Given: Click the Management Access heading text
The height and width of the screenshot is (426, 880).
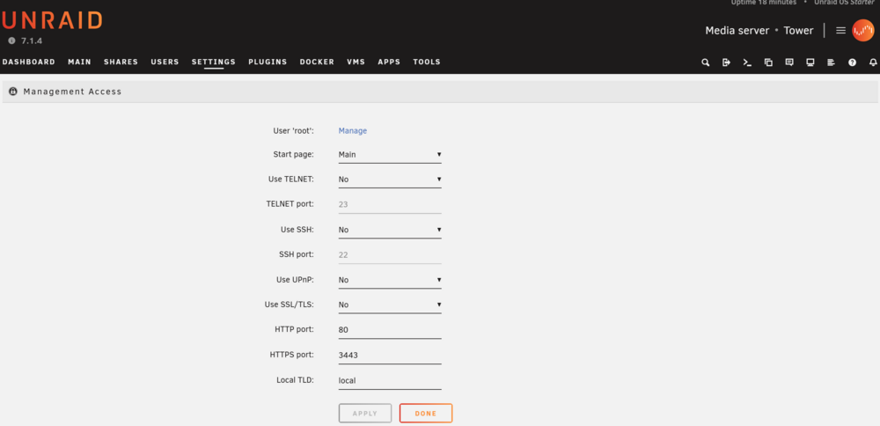Looking at the screenshot, I should (72, 92).
